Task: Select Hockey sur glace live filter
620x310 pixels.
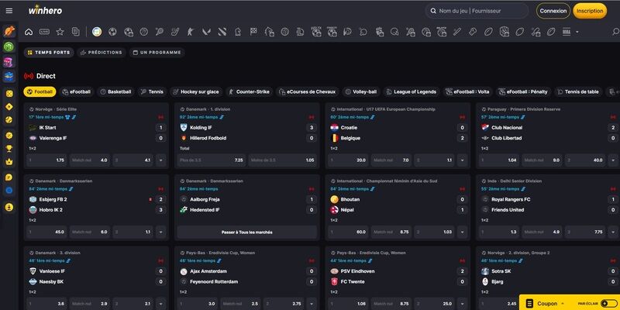Action: (x=196, y=91)
